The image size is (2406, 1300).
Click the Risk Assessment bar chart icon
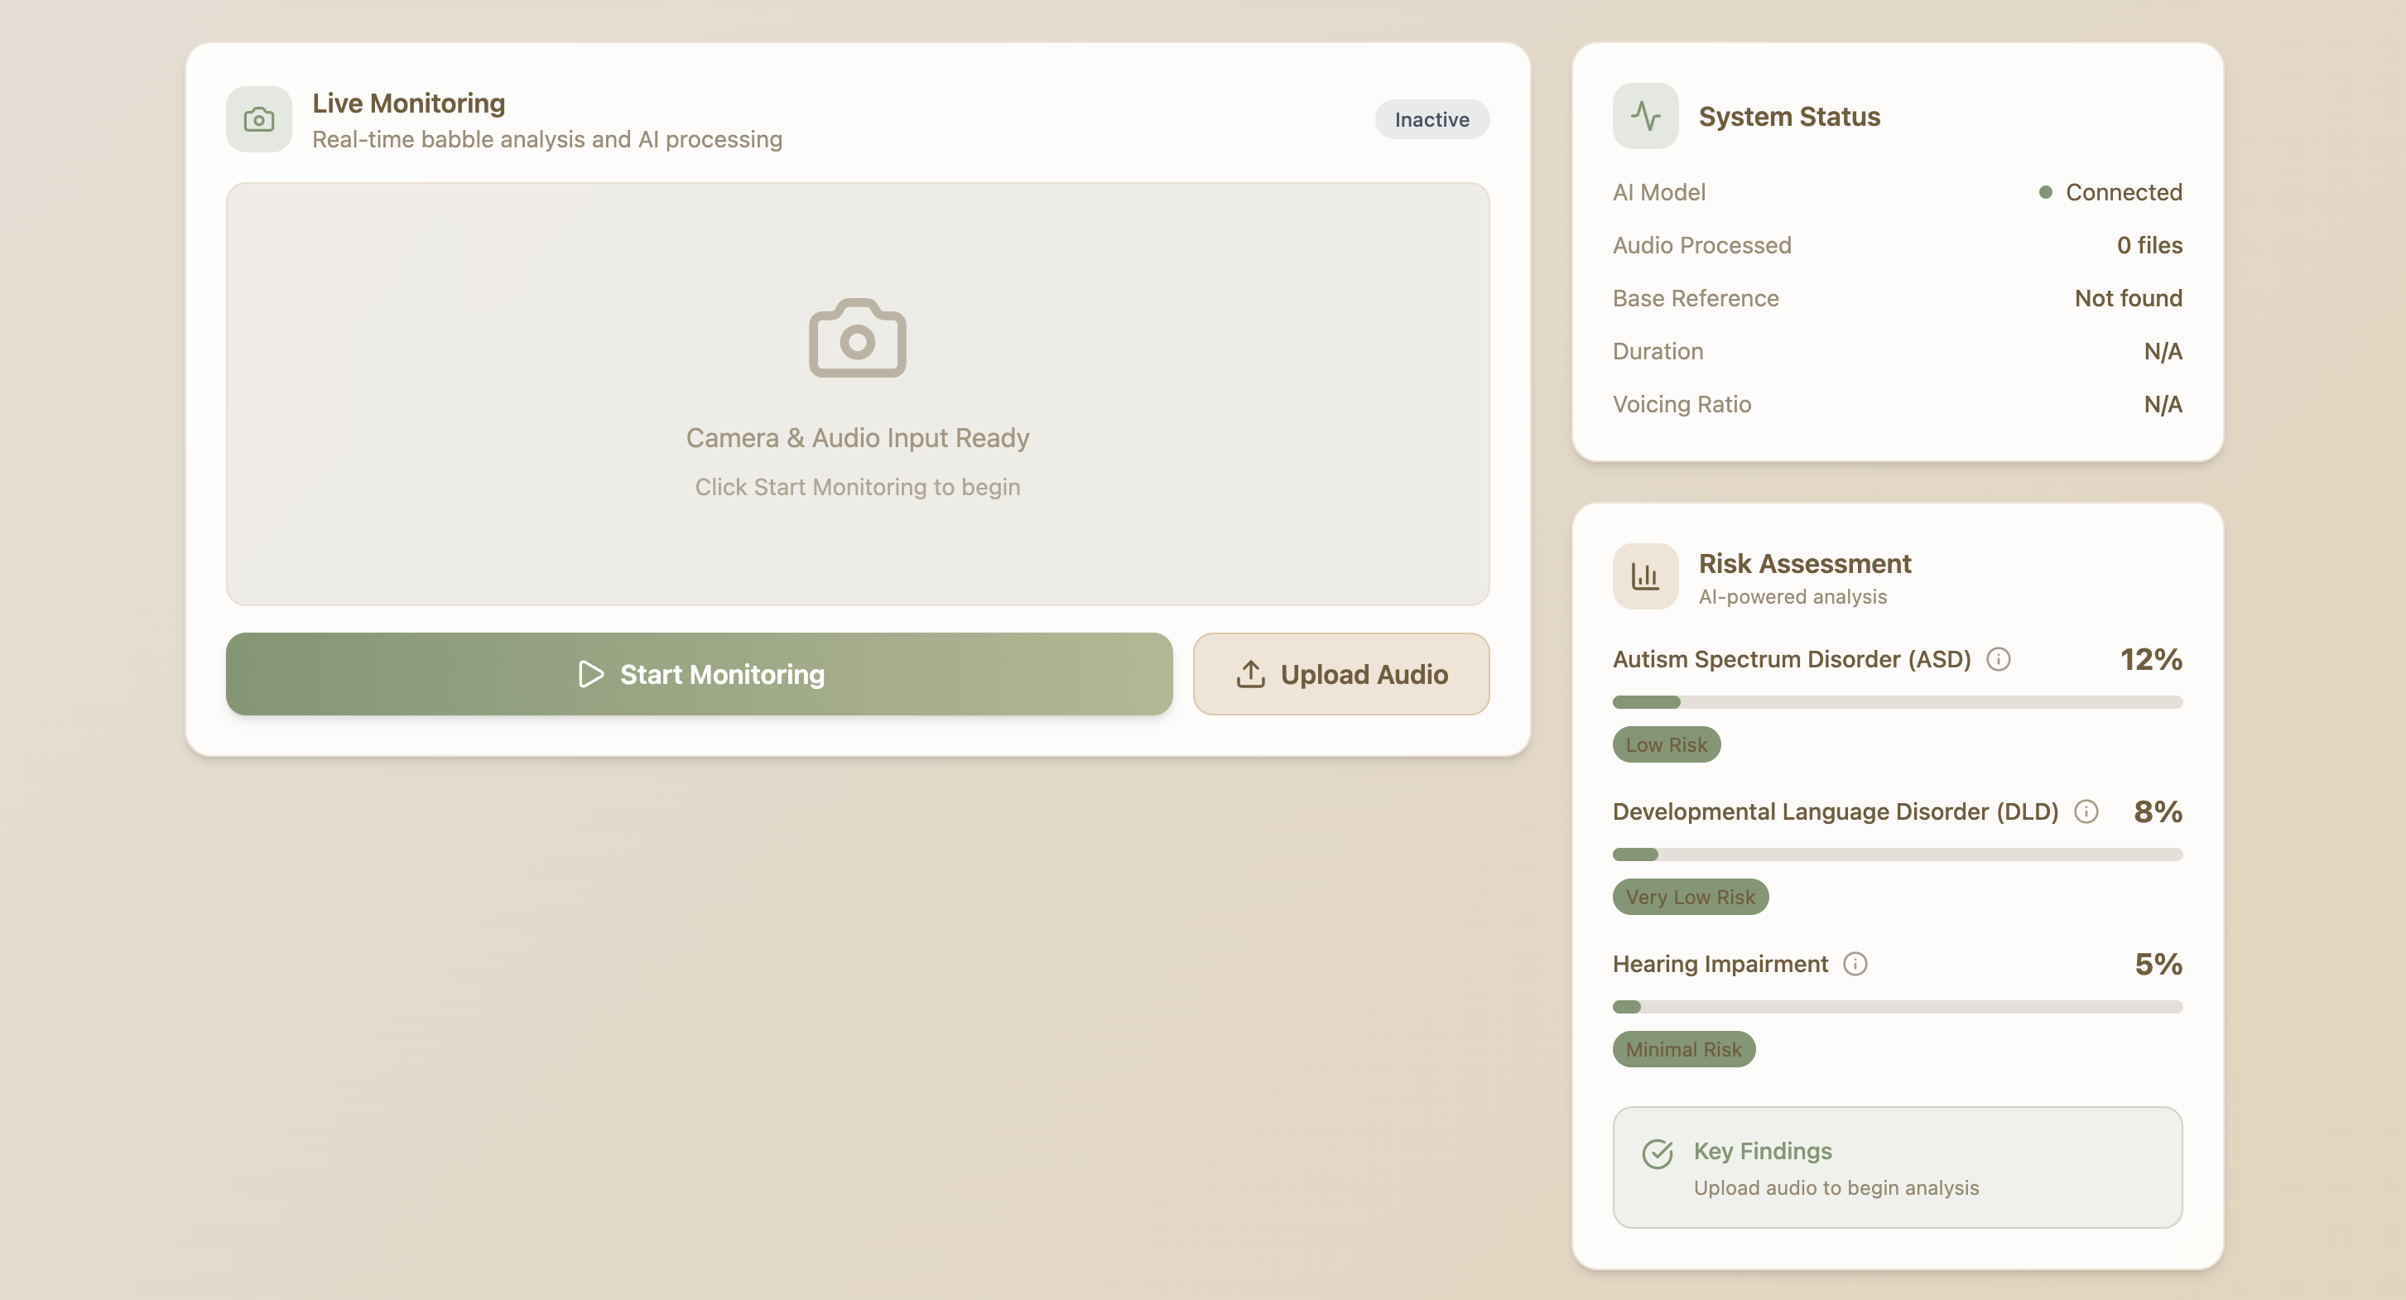click(1645, 576)
